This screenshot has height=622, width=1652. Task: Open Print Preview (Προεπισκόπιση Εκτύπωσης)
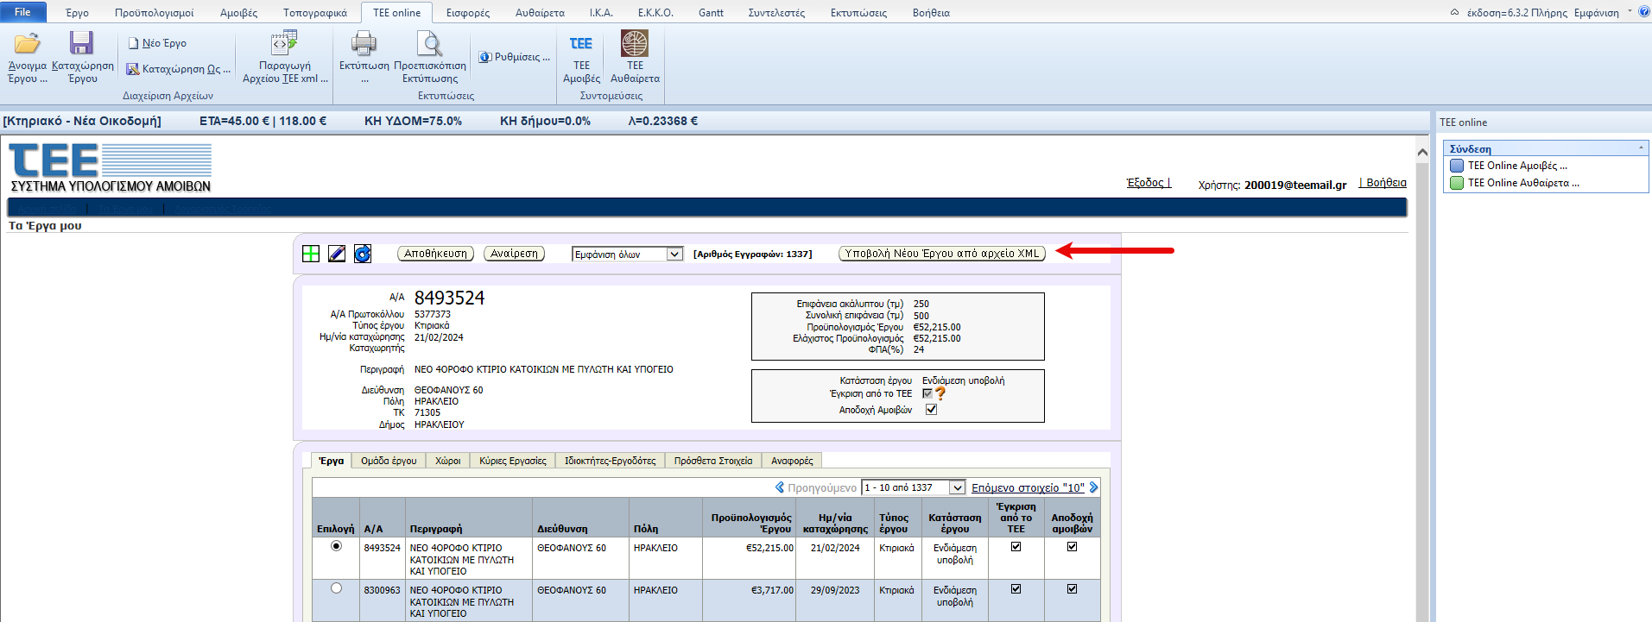pos(429,44)
